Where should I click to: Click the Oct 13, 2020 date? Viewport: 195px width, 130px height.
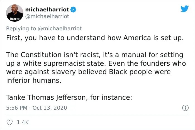pos(50,108)
